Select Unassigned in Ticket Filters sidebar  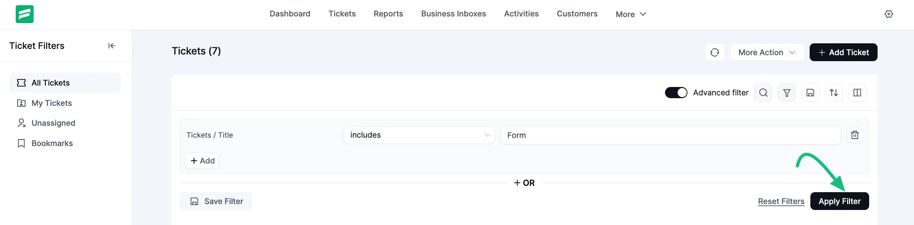53,123
